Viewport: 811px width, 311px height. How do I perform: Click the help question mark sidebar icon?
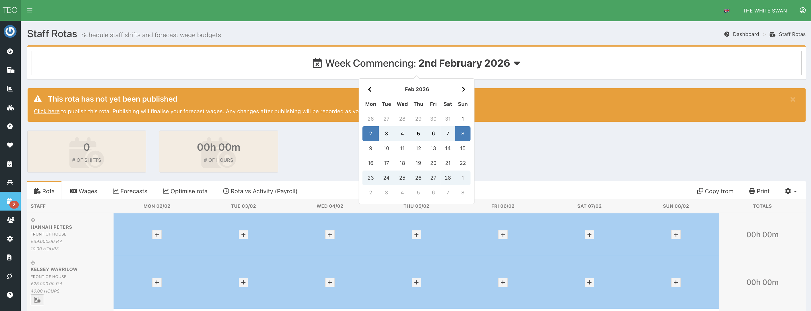[10, 295]
